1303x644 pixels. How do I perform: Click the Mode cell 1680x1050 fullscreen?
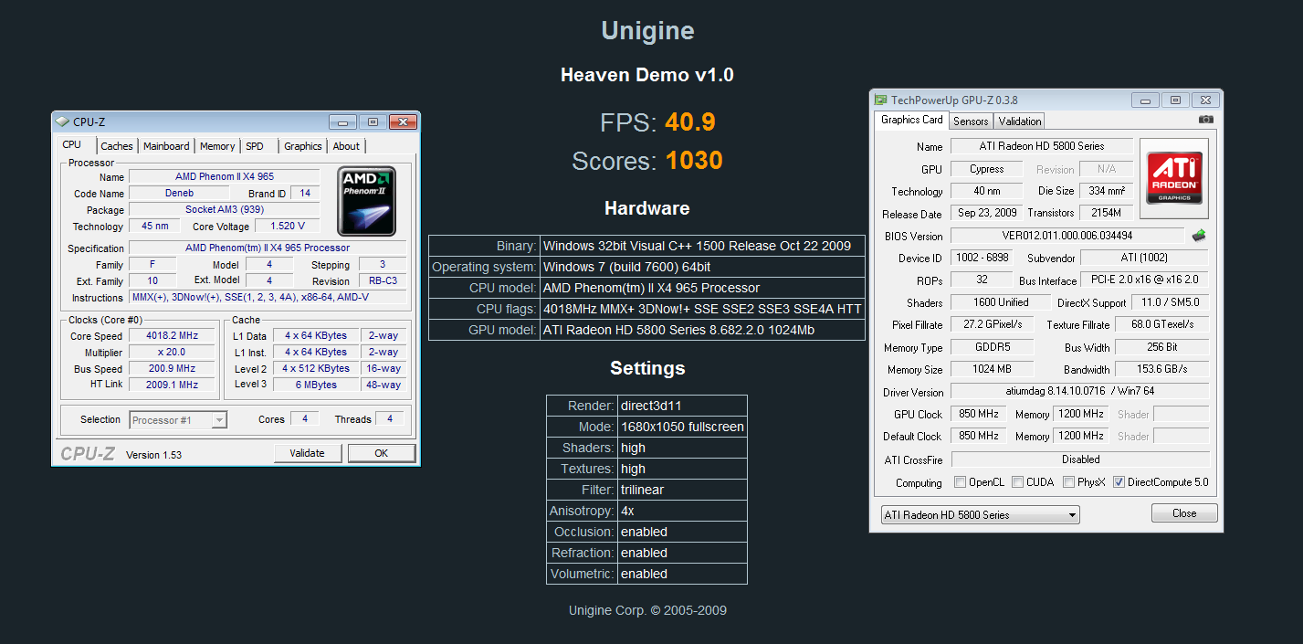682,427
